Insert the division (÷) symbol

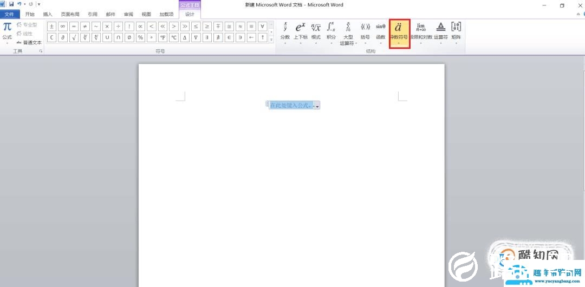[x=118, y=27]
